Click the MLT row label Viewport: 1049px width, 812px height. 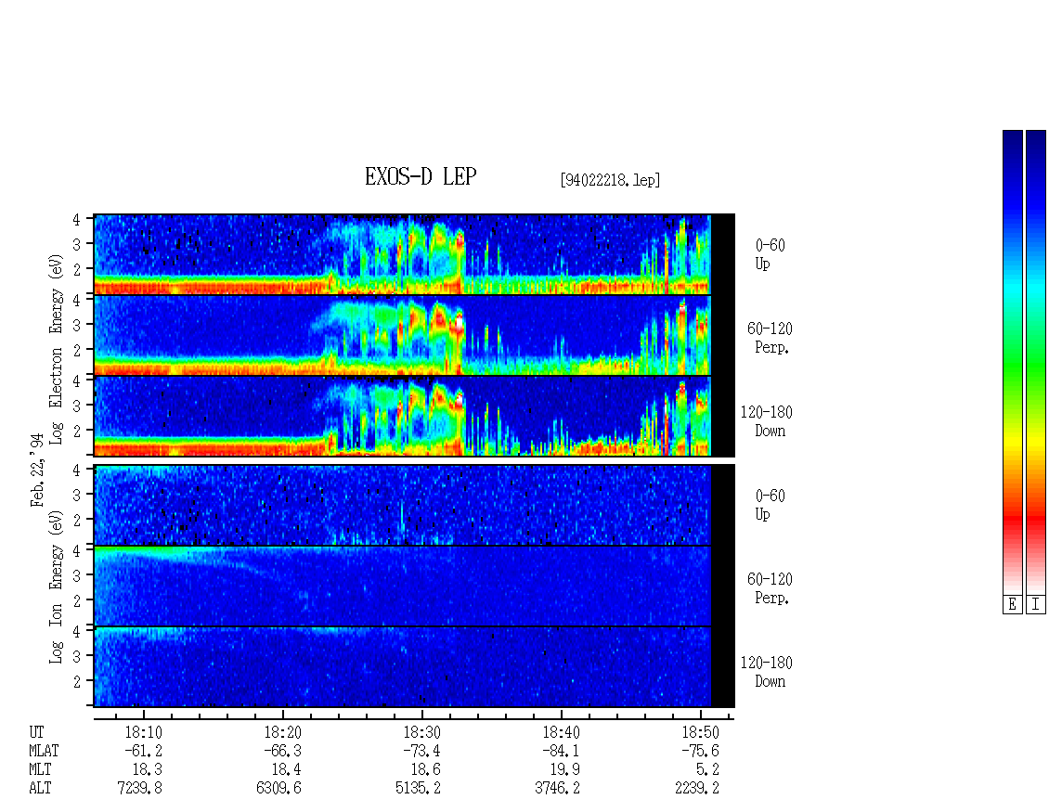click(40, 770)
